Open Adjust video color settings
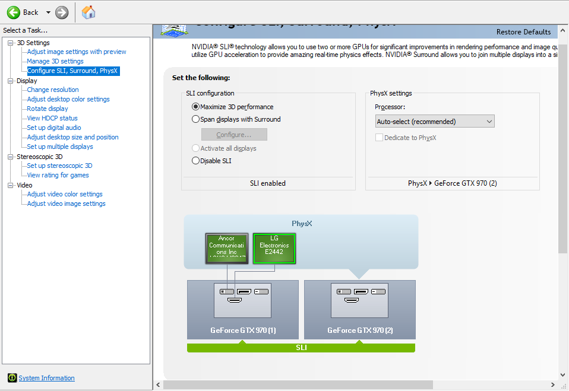This screenshot has width=569, height=391. point(65,194)
